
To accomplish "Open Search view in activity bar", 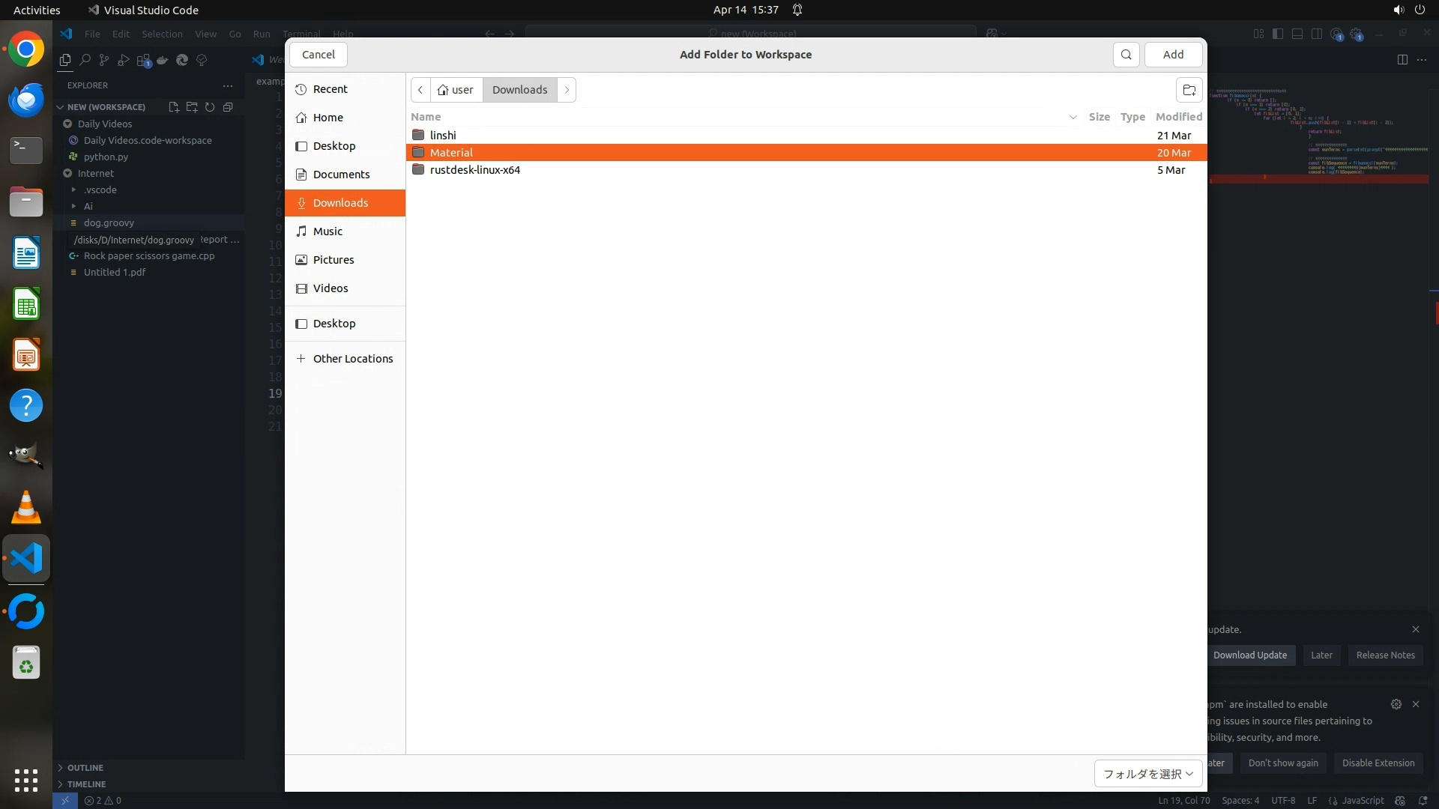I will coord(85,60).
